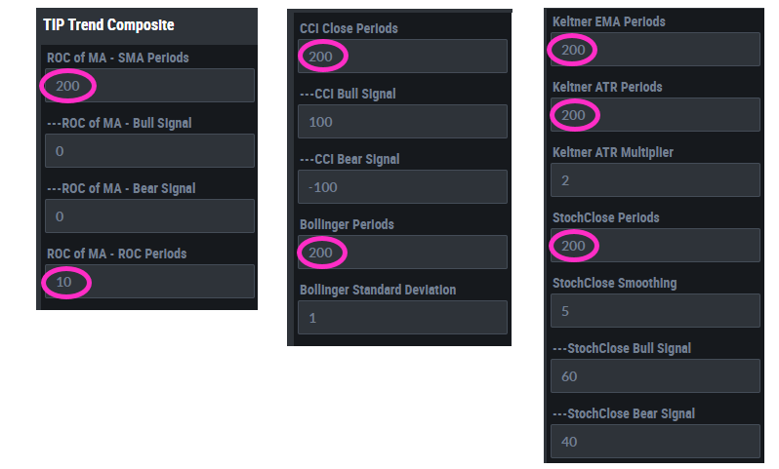This screenshot has width=779, height=469.
Task: Edit the Bollinger Standard Deviation field
Action: 402,318
